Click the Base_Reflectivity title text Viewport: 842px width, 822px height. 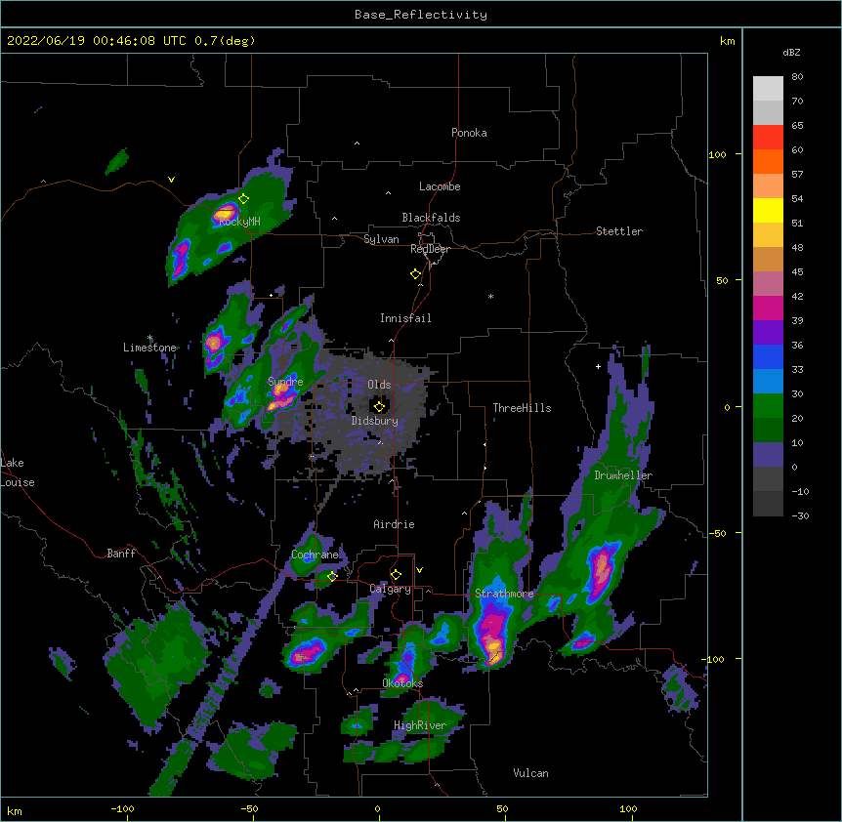pos(420,15)
